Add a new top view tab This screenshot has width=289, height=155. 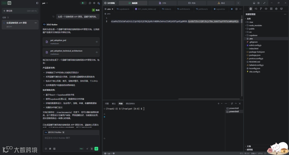[238, 3]
